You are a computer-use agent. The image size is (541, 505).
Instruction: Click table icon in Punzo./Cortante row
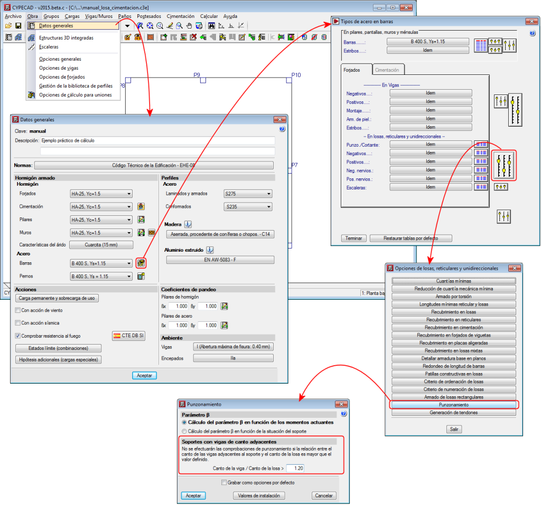[x=481, y=145]
